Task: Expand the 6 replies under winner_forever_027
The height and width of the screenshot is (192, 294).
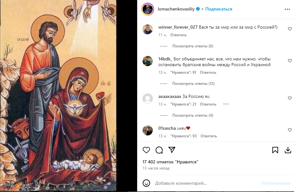Action: pyautogui.click(x=192, y=46)
